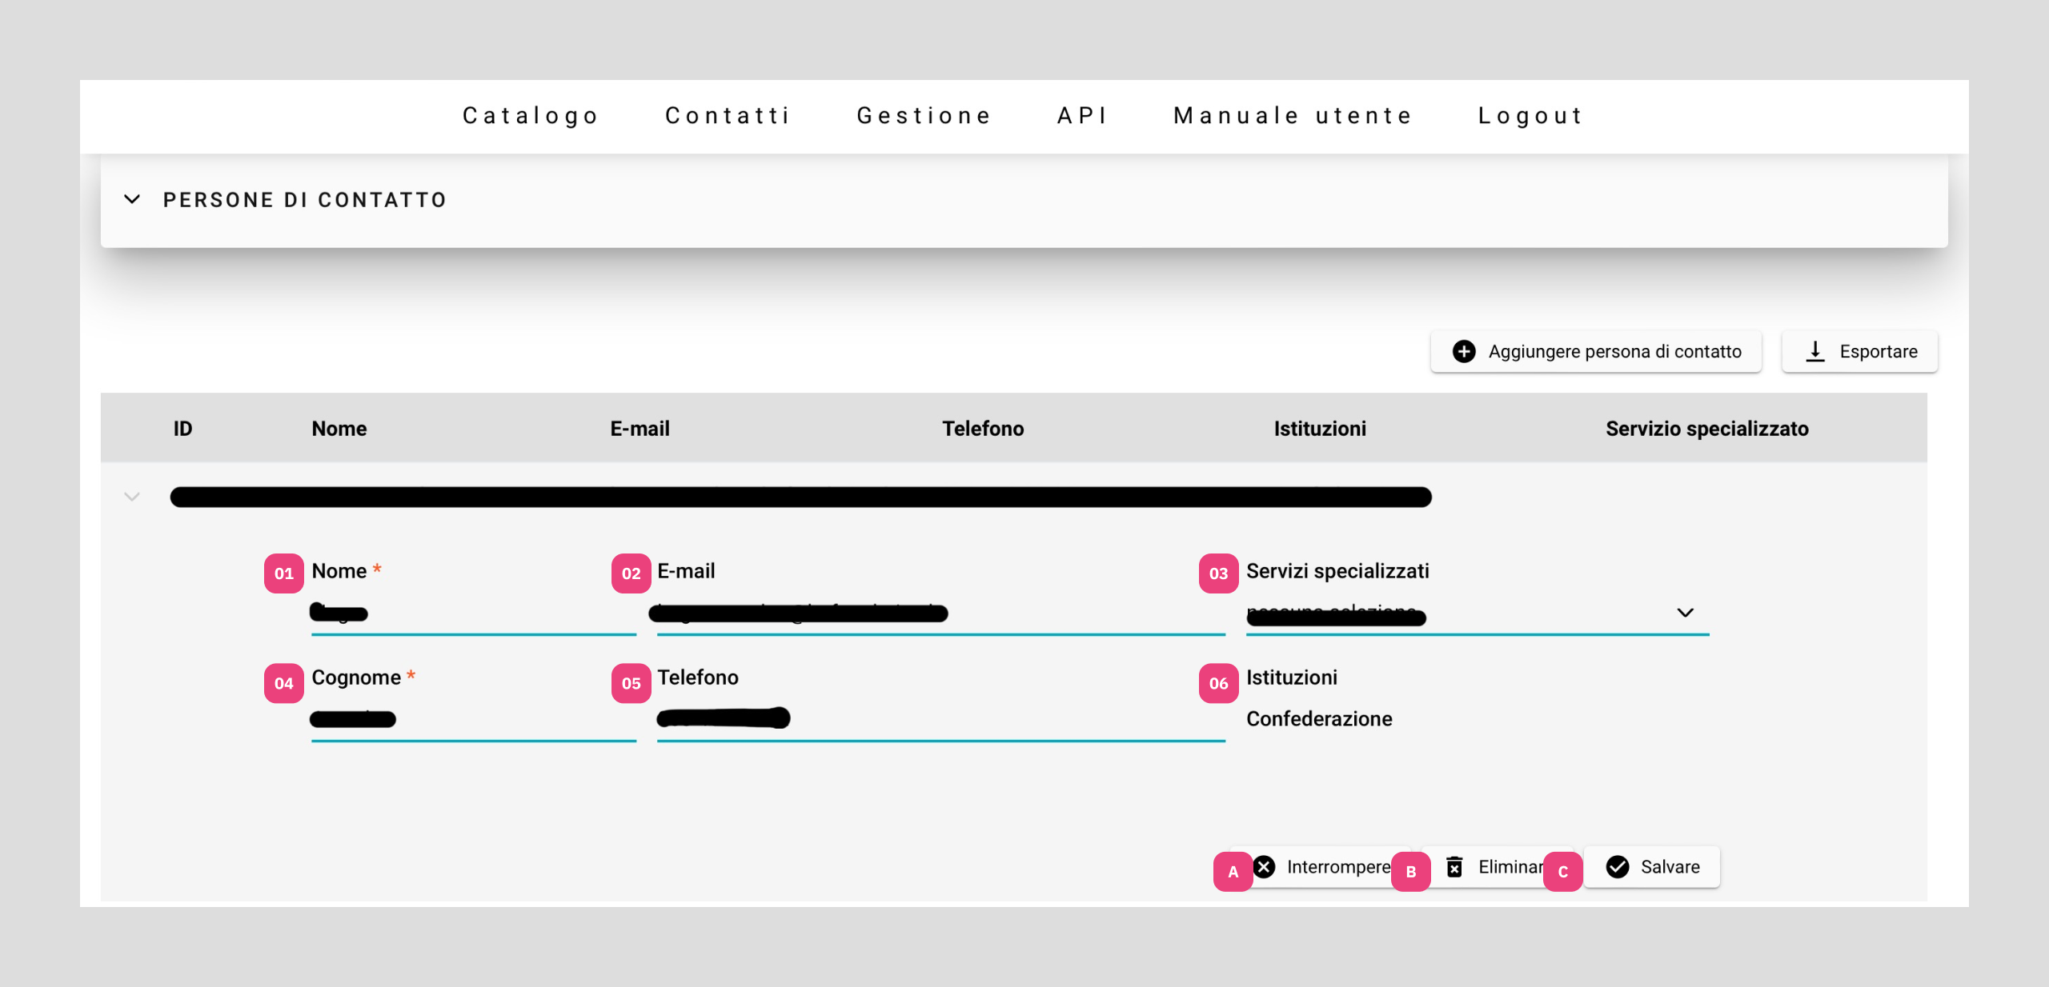The image size is (2049, 987).
Task: Click the checkmark icon on Salvare
Action: (x=1618, y=867)
